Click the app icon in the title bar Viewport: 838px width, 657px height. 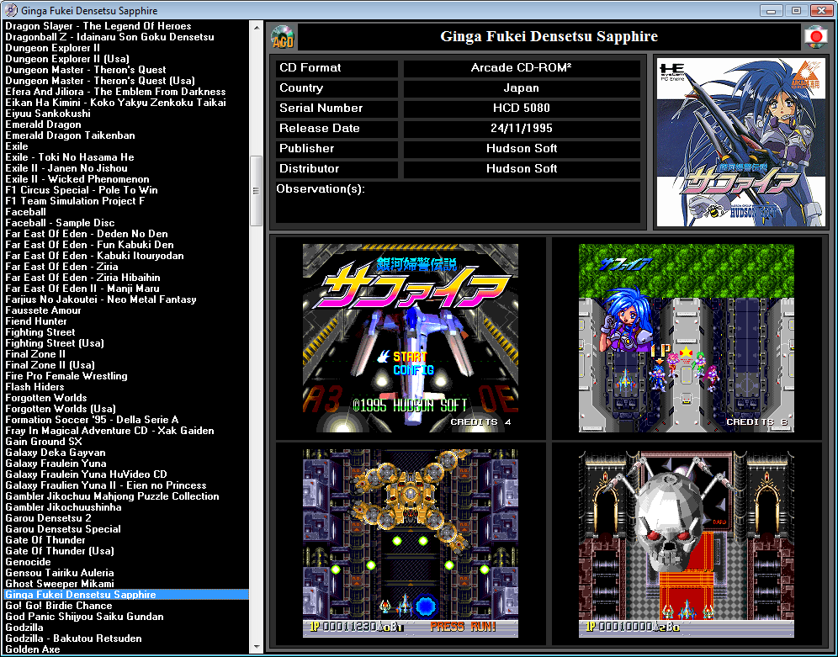click(11, 9)
